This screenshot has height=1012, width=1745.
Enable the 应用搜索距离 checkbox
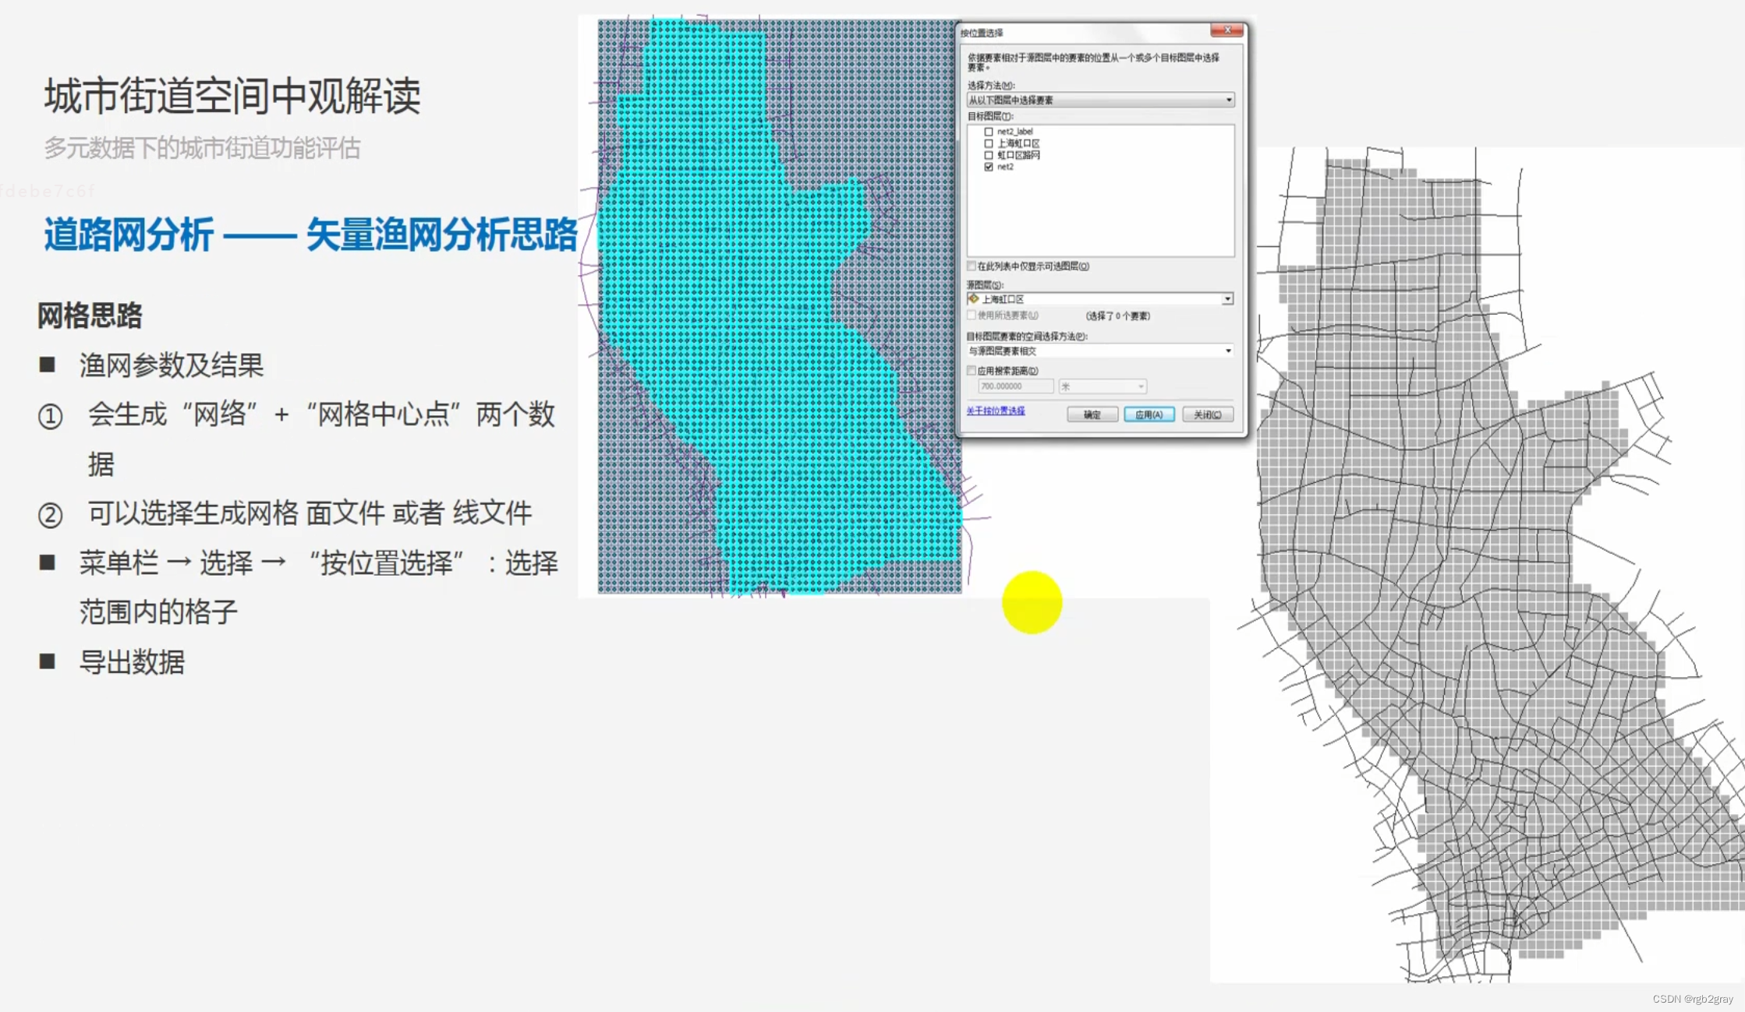click(x=972, y=371)
